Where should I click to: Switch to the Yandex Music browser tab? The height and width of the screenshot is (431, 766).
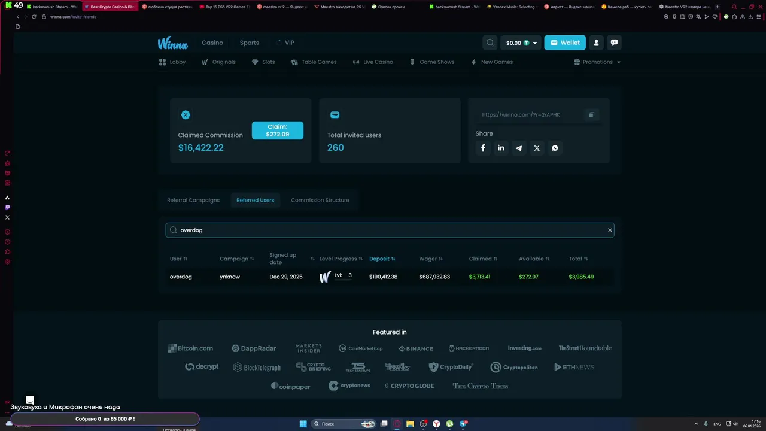point(513,7)
